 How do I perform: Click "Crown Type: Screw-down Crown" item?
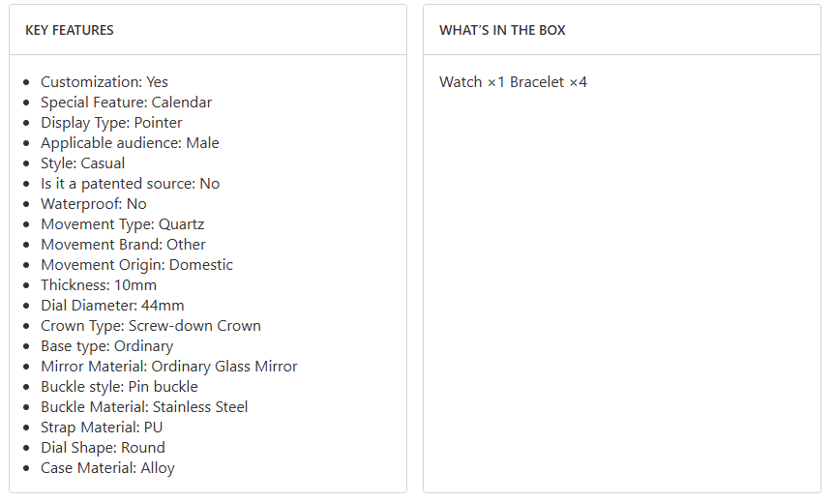[x=151, y=326]
